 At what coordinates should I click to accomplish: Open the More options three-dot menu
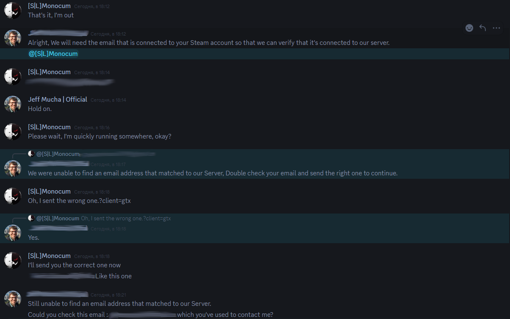coord(496,28)
